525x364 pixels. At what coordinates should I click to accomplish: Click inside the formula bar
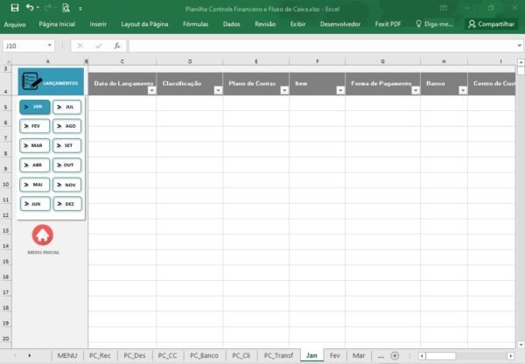point(322,45)
